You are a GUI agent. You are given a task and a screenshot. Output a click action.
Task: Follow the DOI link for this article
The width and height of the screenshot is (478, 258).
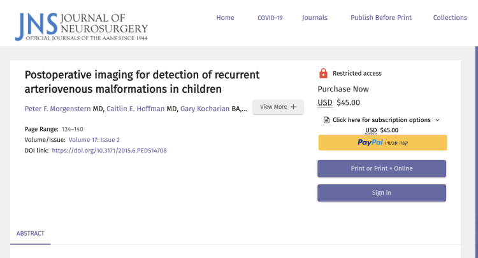(x=109, y=151)
